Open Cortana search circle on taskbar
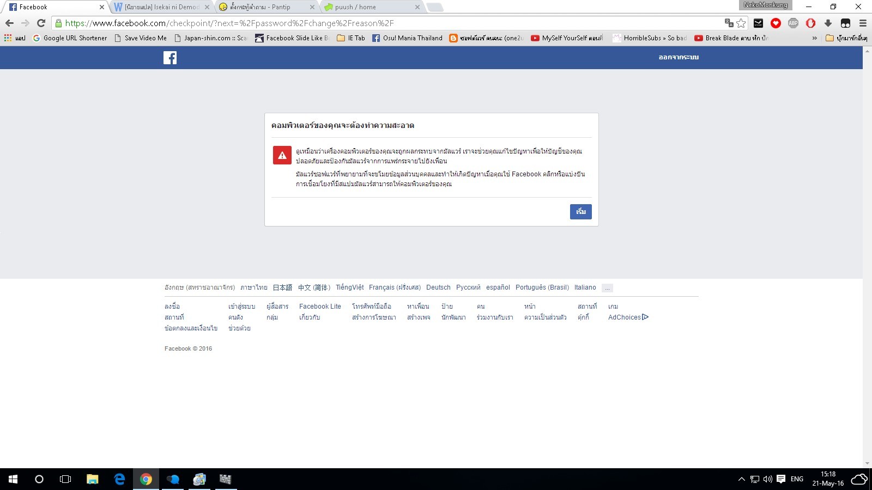Image resolution: width=872 pixels, height=490 pixels. coord(39,479)
